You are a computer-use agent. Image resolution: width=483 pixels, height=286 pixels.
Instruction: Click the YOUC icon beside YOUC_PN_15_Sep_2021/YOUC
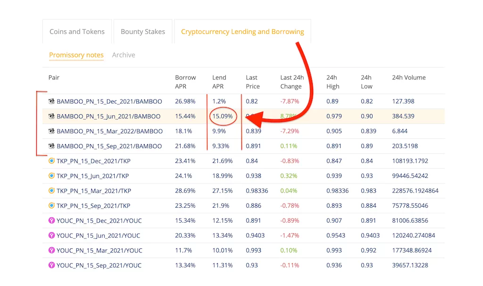tap(51, 265)
